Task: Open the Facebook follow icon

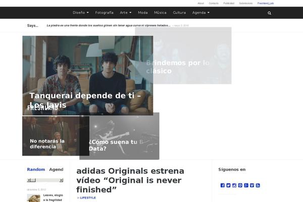Action: pos(222,185)
